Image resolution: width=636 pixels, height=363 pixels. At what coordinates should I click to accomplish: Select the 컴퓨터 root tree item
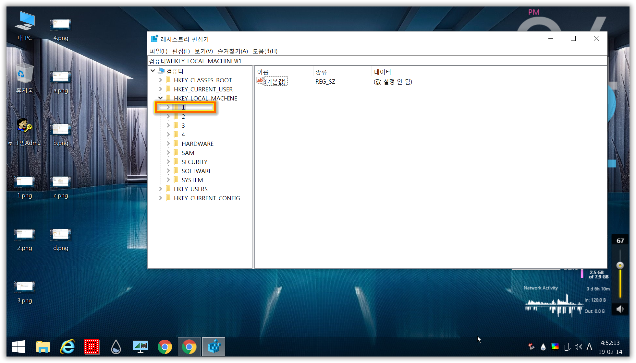175,71
